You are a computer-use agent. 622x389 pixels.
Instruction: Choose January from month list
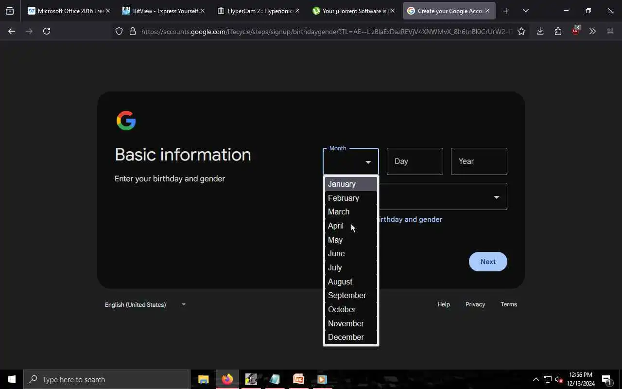click(350, 184)
